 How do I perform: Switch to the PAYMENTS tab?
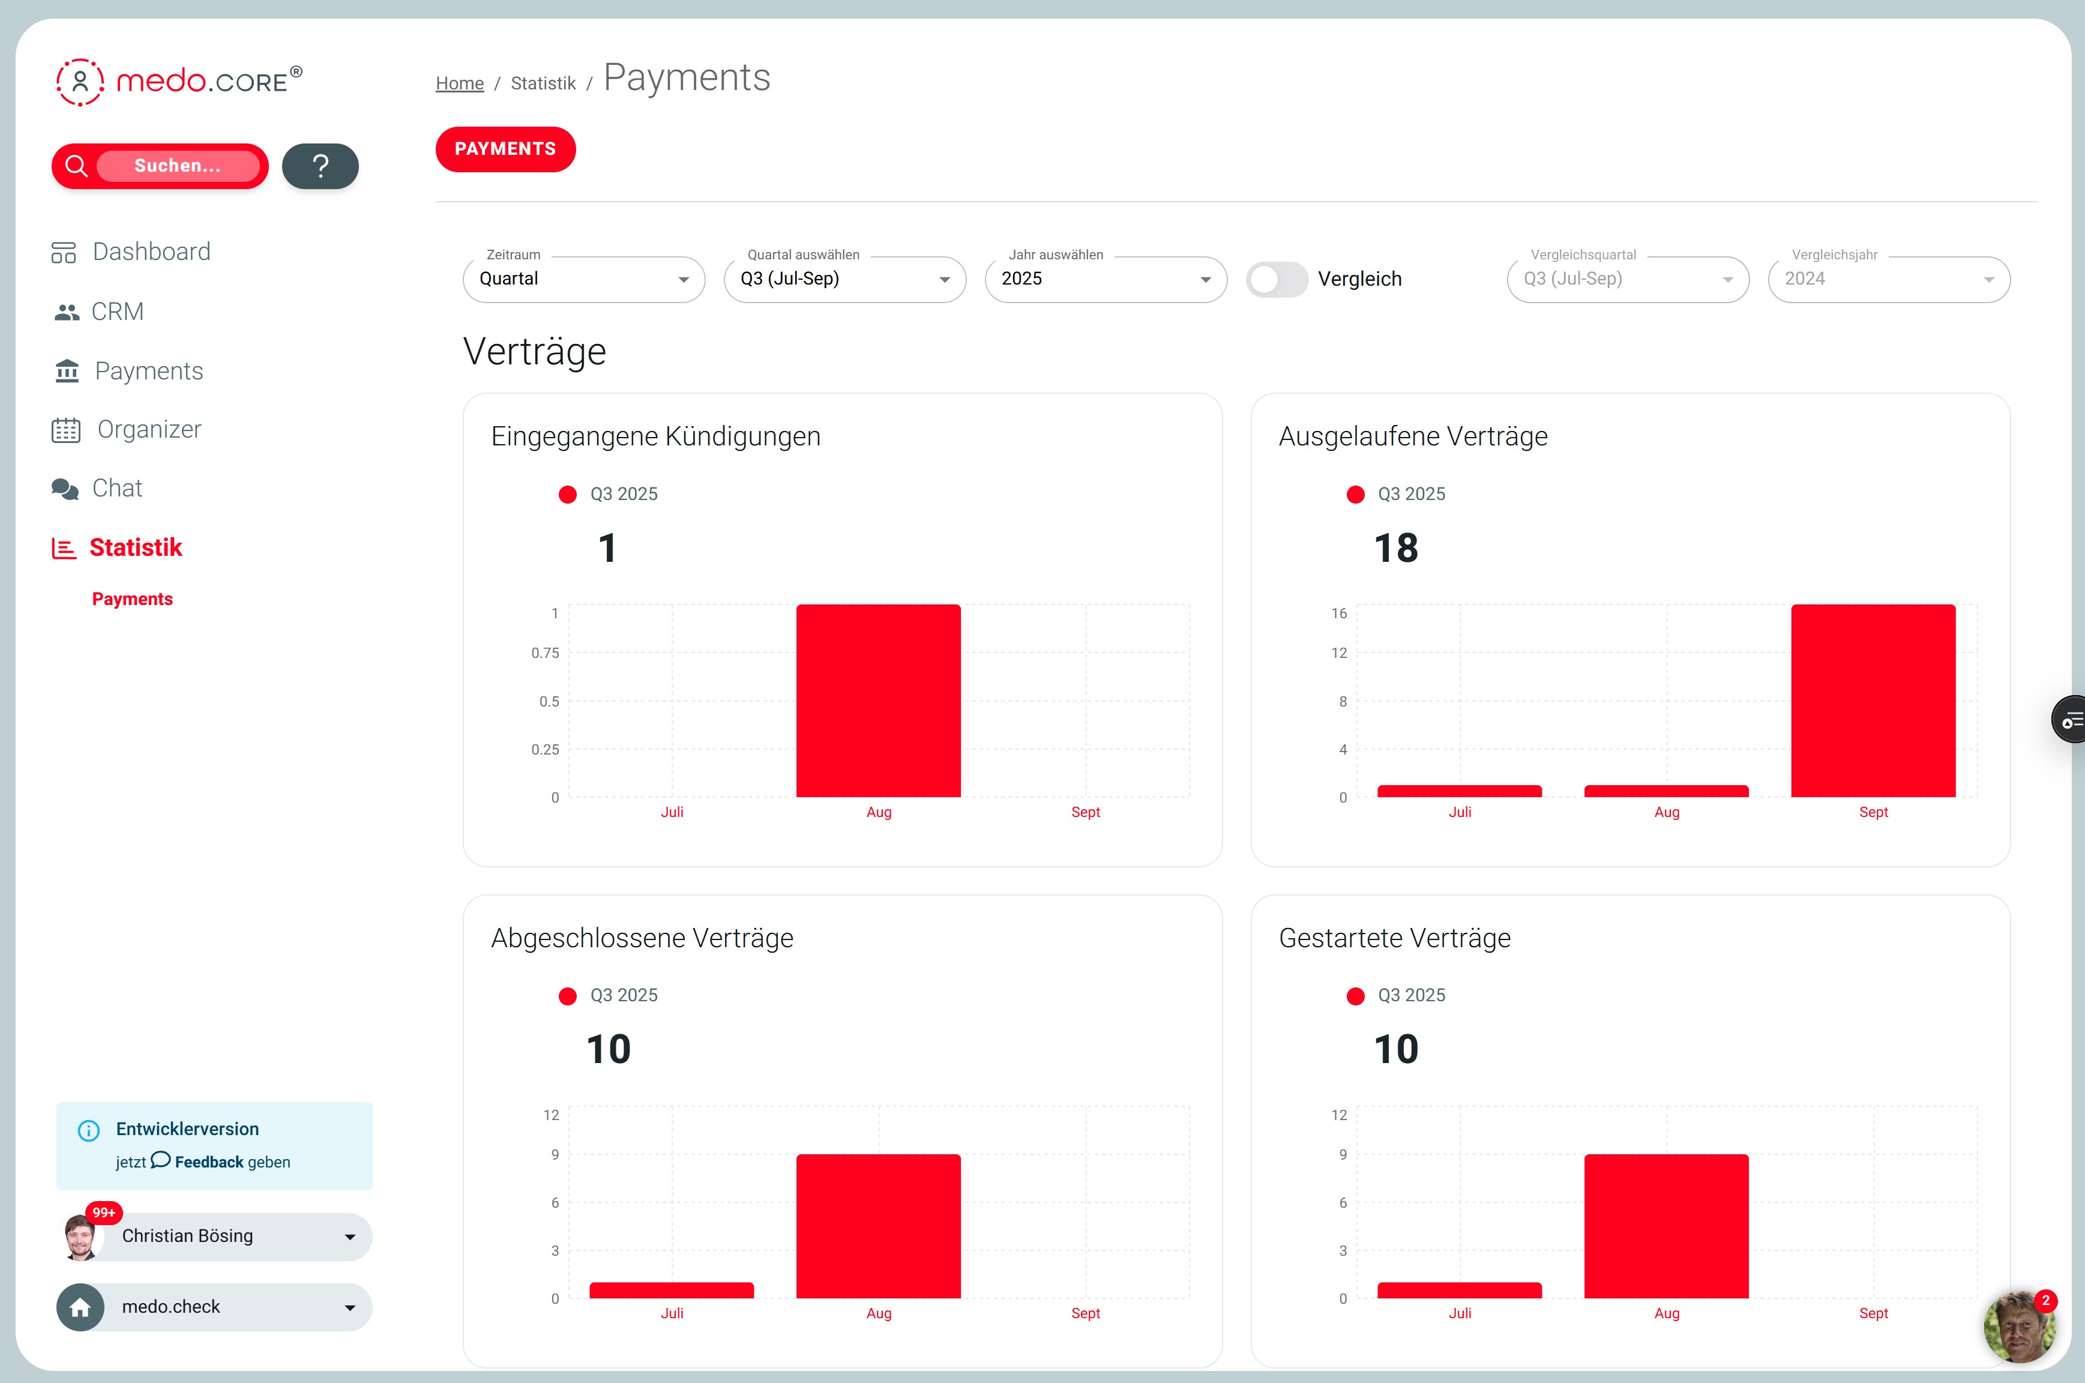coord(505,149)
